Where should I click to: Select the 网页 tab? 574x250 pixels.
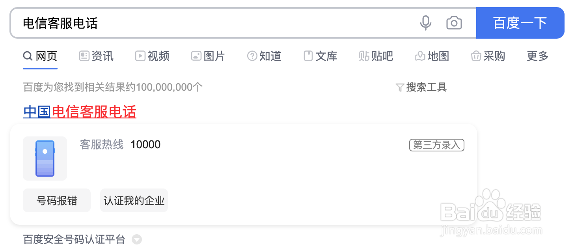[x=40, y=56]
